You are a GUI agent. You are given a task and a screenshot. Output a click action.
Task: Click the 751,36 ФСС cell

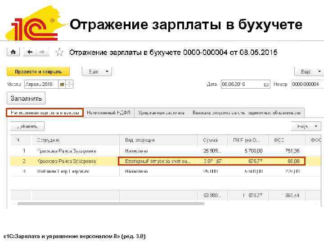[292, 151]
